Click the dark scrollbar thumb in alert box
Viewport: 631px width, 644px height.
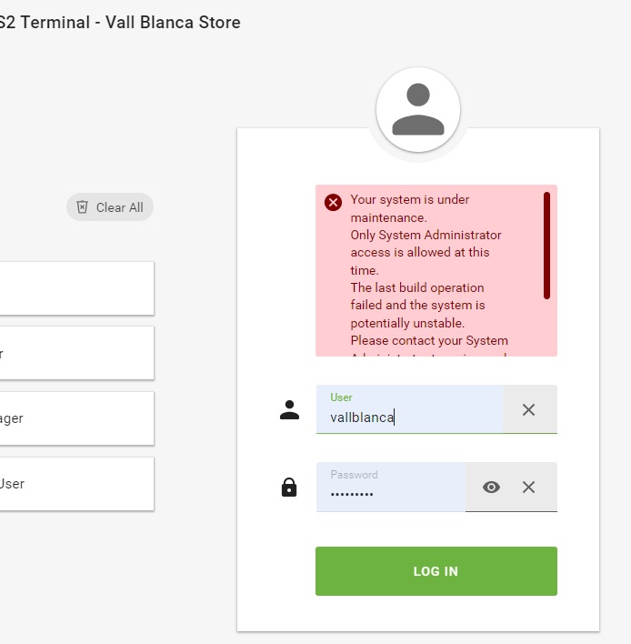pos(546,246)
